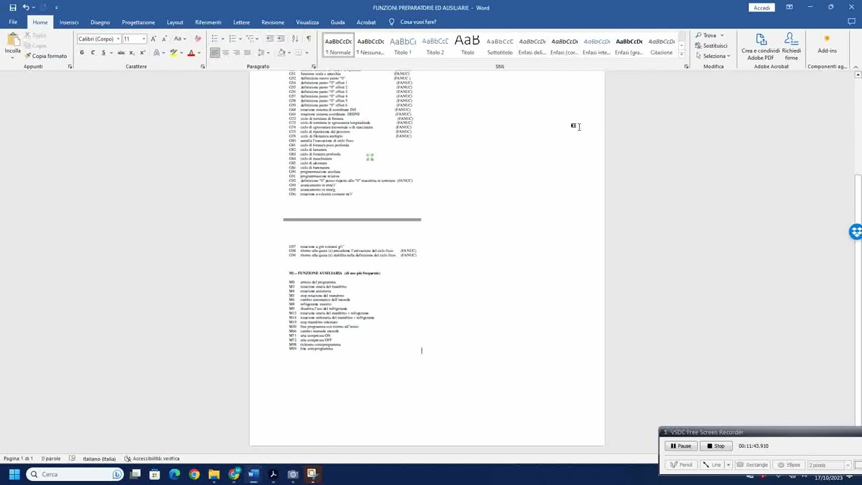This screenshot has height=485, width=862.
Task: Switch to the Disegno tab
Action: coord(100,22)
